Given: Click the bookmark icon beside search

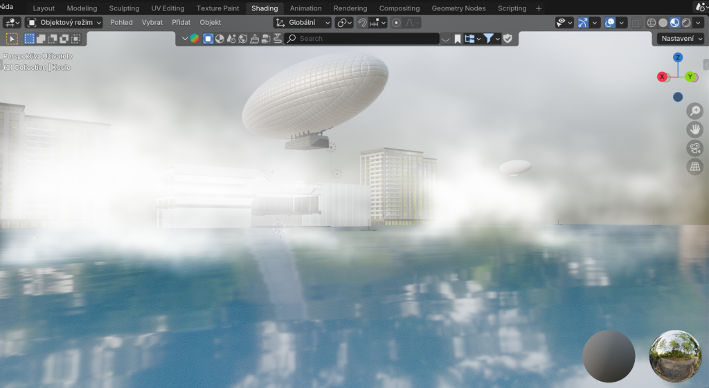Looking at the screenshot, I should [x=458, y=39].
